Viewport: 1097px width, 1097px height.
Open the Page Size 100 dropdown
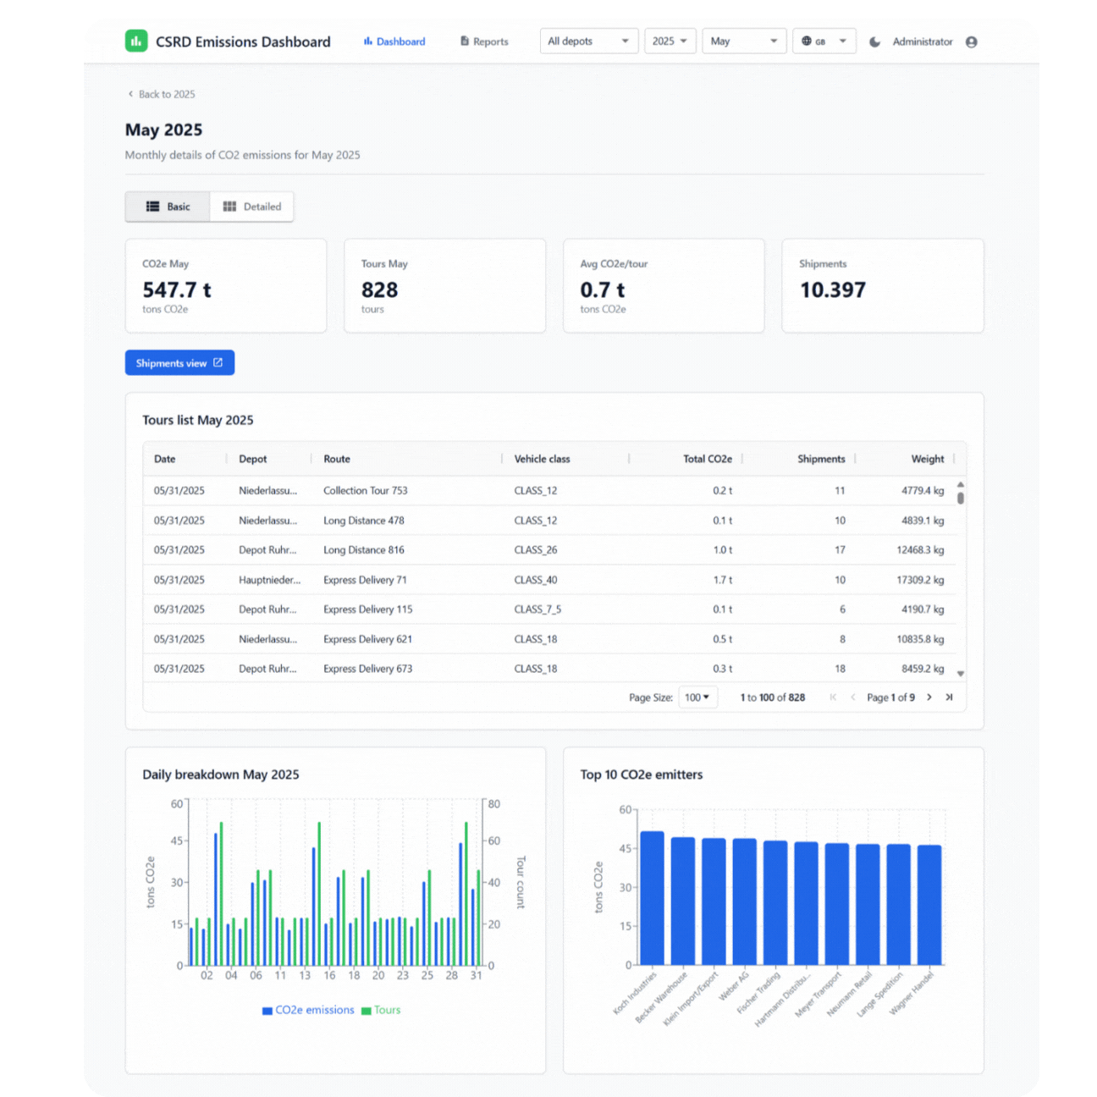coord(697,697)
